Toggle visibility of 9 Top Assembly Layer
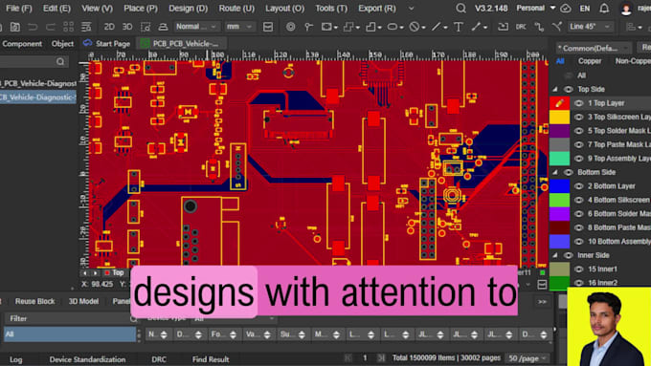This screenshot has width=651, height=366. [x=579, y=159]
